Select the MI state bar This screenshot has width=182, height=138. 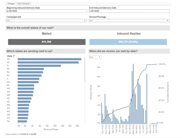[x=26, y=85]
